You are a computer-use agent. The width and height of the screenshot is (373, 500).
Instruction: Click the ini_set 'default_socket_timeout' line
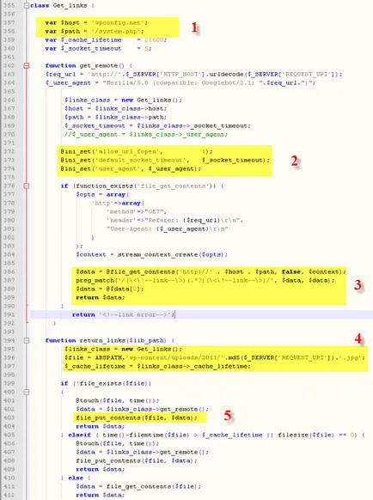click(165, 160)
